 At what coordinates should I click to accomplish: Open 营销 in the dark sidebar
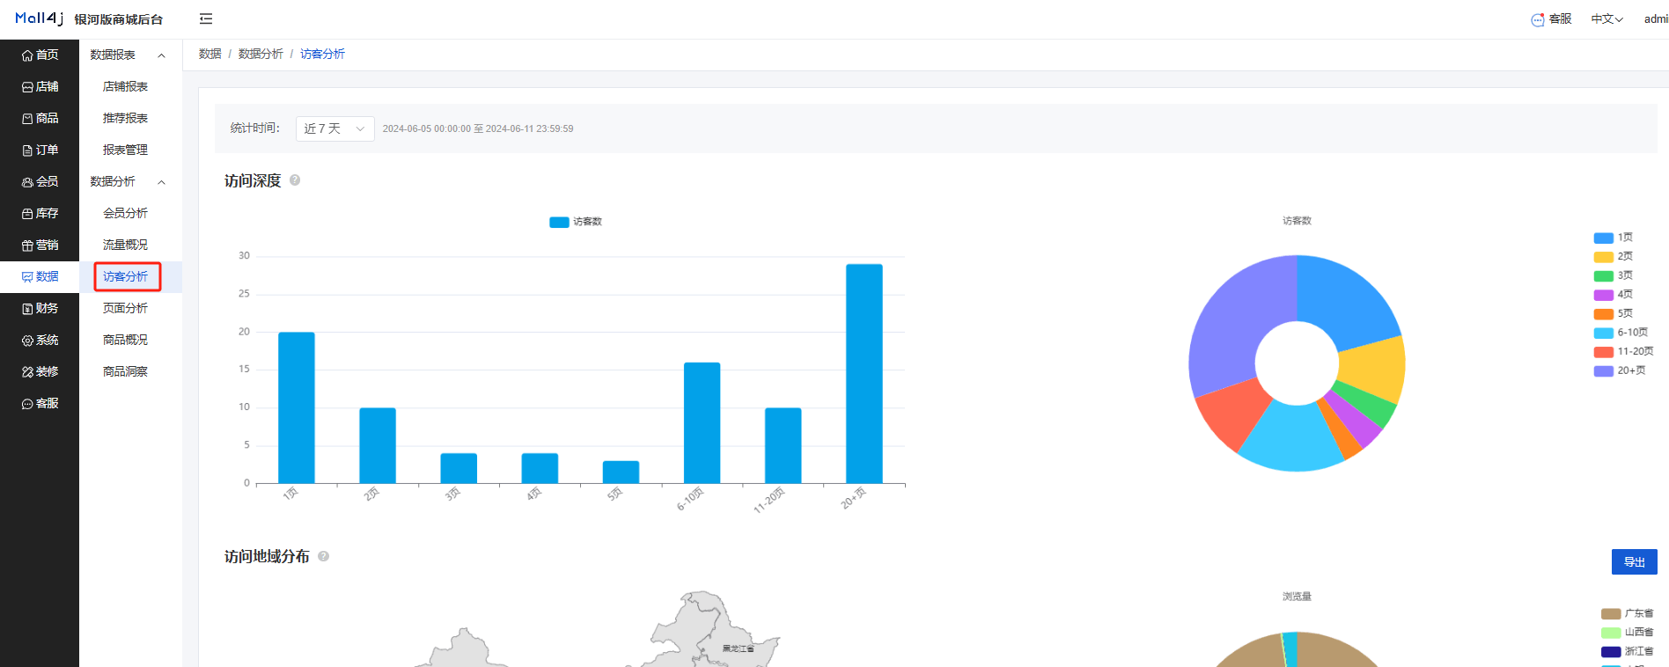point(40,245)
